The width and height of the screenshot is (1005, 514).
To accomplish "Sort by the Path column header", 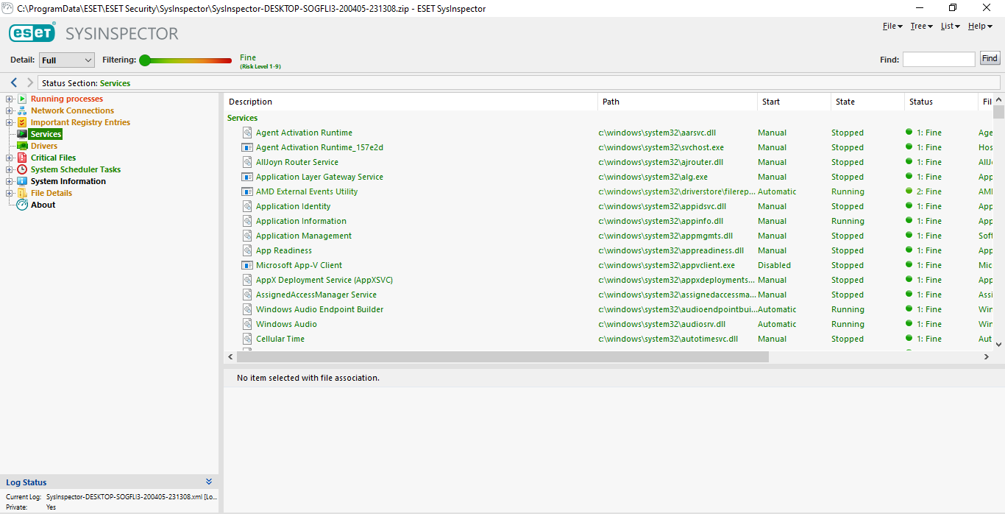I will tap(678, 102).
